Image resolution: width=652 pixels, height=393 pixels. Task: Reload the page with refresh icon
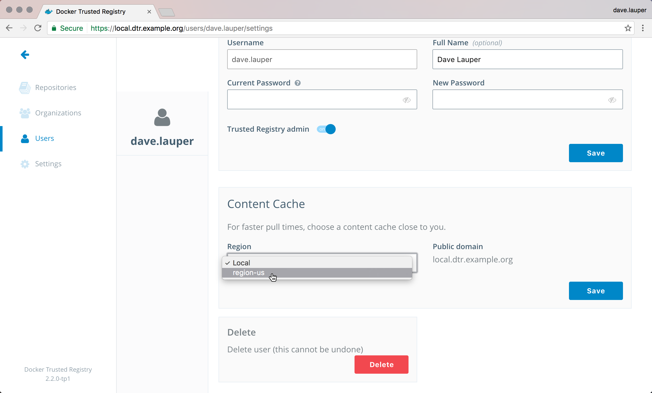coord(38,28)
